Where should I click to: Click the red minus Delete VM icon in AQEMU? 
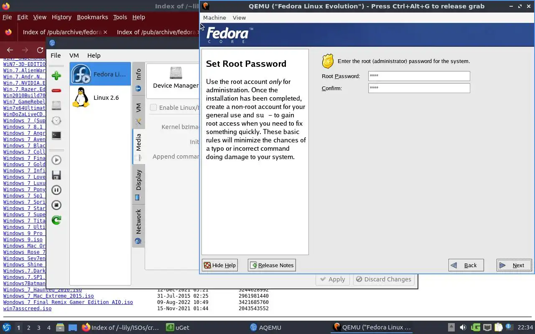tap(56, 91)
